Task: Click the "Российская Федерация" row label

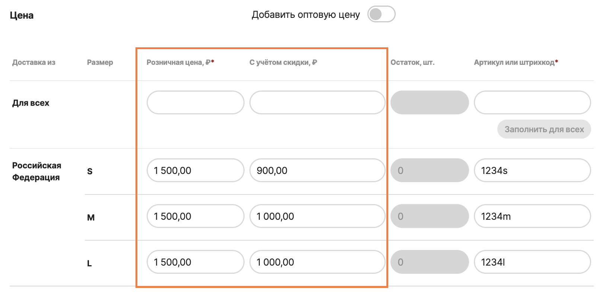Action: 36,171
